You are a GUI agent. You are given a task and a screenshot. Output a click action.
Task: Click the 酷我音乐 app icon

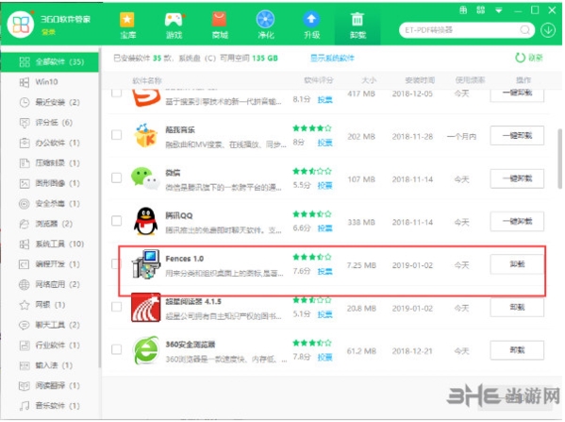tap(145, 135)
